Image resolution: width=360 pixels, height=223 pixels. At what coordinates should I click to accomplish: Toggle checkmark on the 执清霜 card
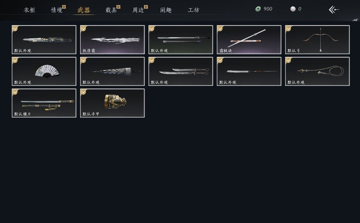pyautogui.click(x=83, y=28)
